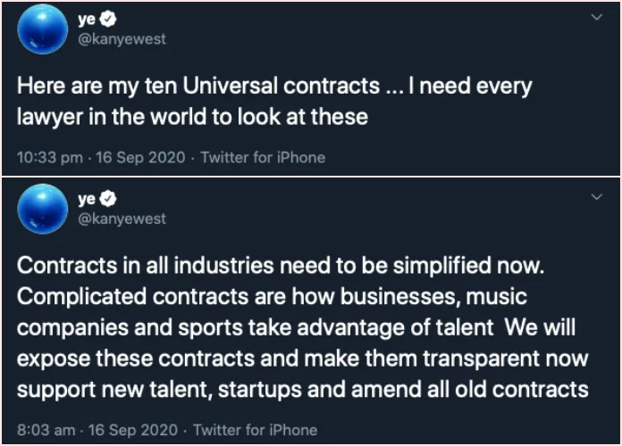Screen dimensions: 622x446
Task: Open the @kanyewest handle on the bottom tweet
Action: tap(122, 219)
